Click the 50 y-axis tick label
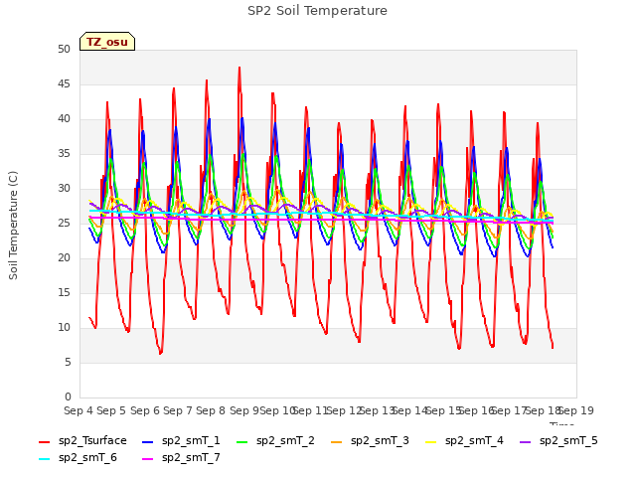 [64, 50]
